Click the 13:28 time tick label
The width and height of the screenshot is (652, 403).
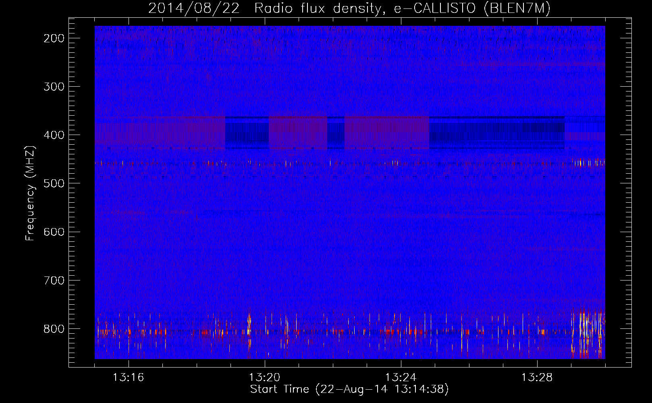537,378
